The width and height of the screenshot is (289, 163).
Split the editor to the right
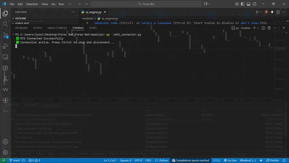(278, 12)
